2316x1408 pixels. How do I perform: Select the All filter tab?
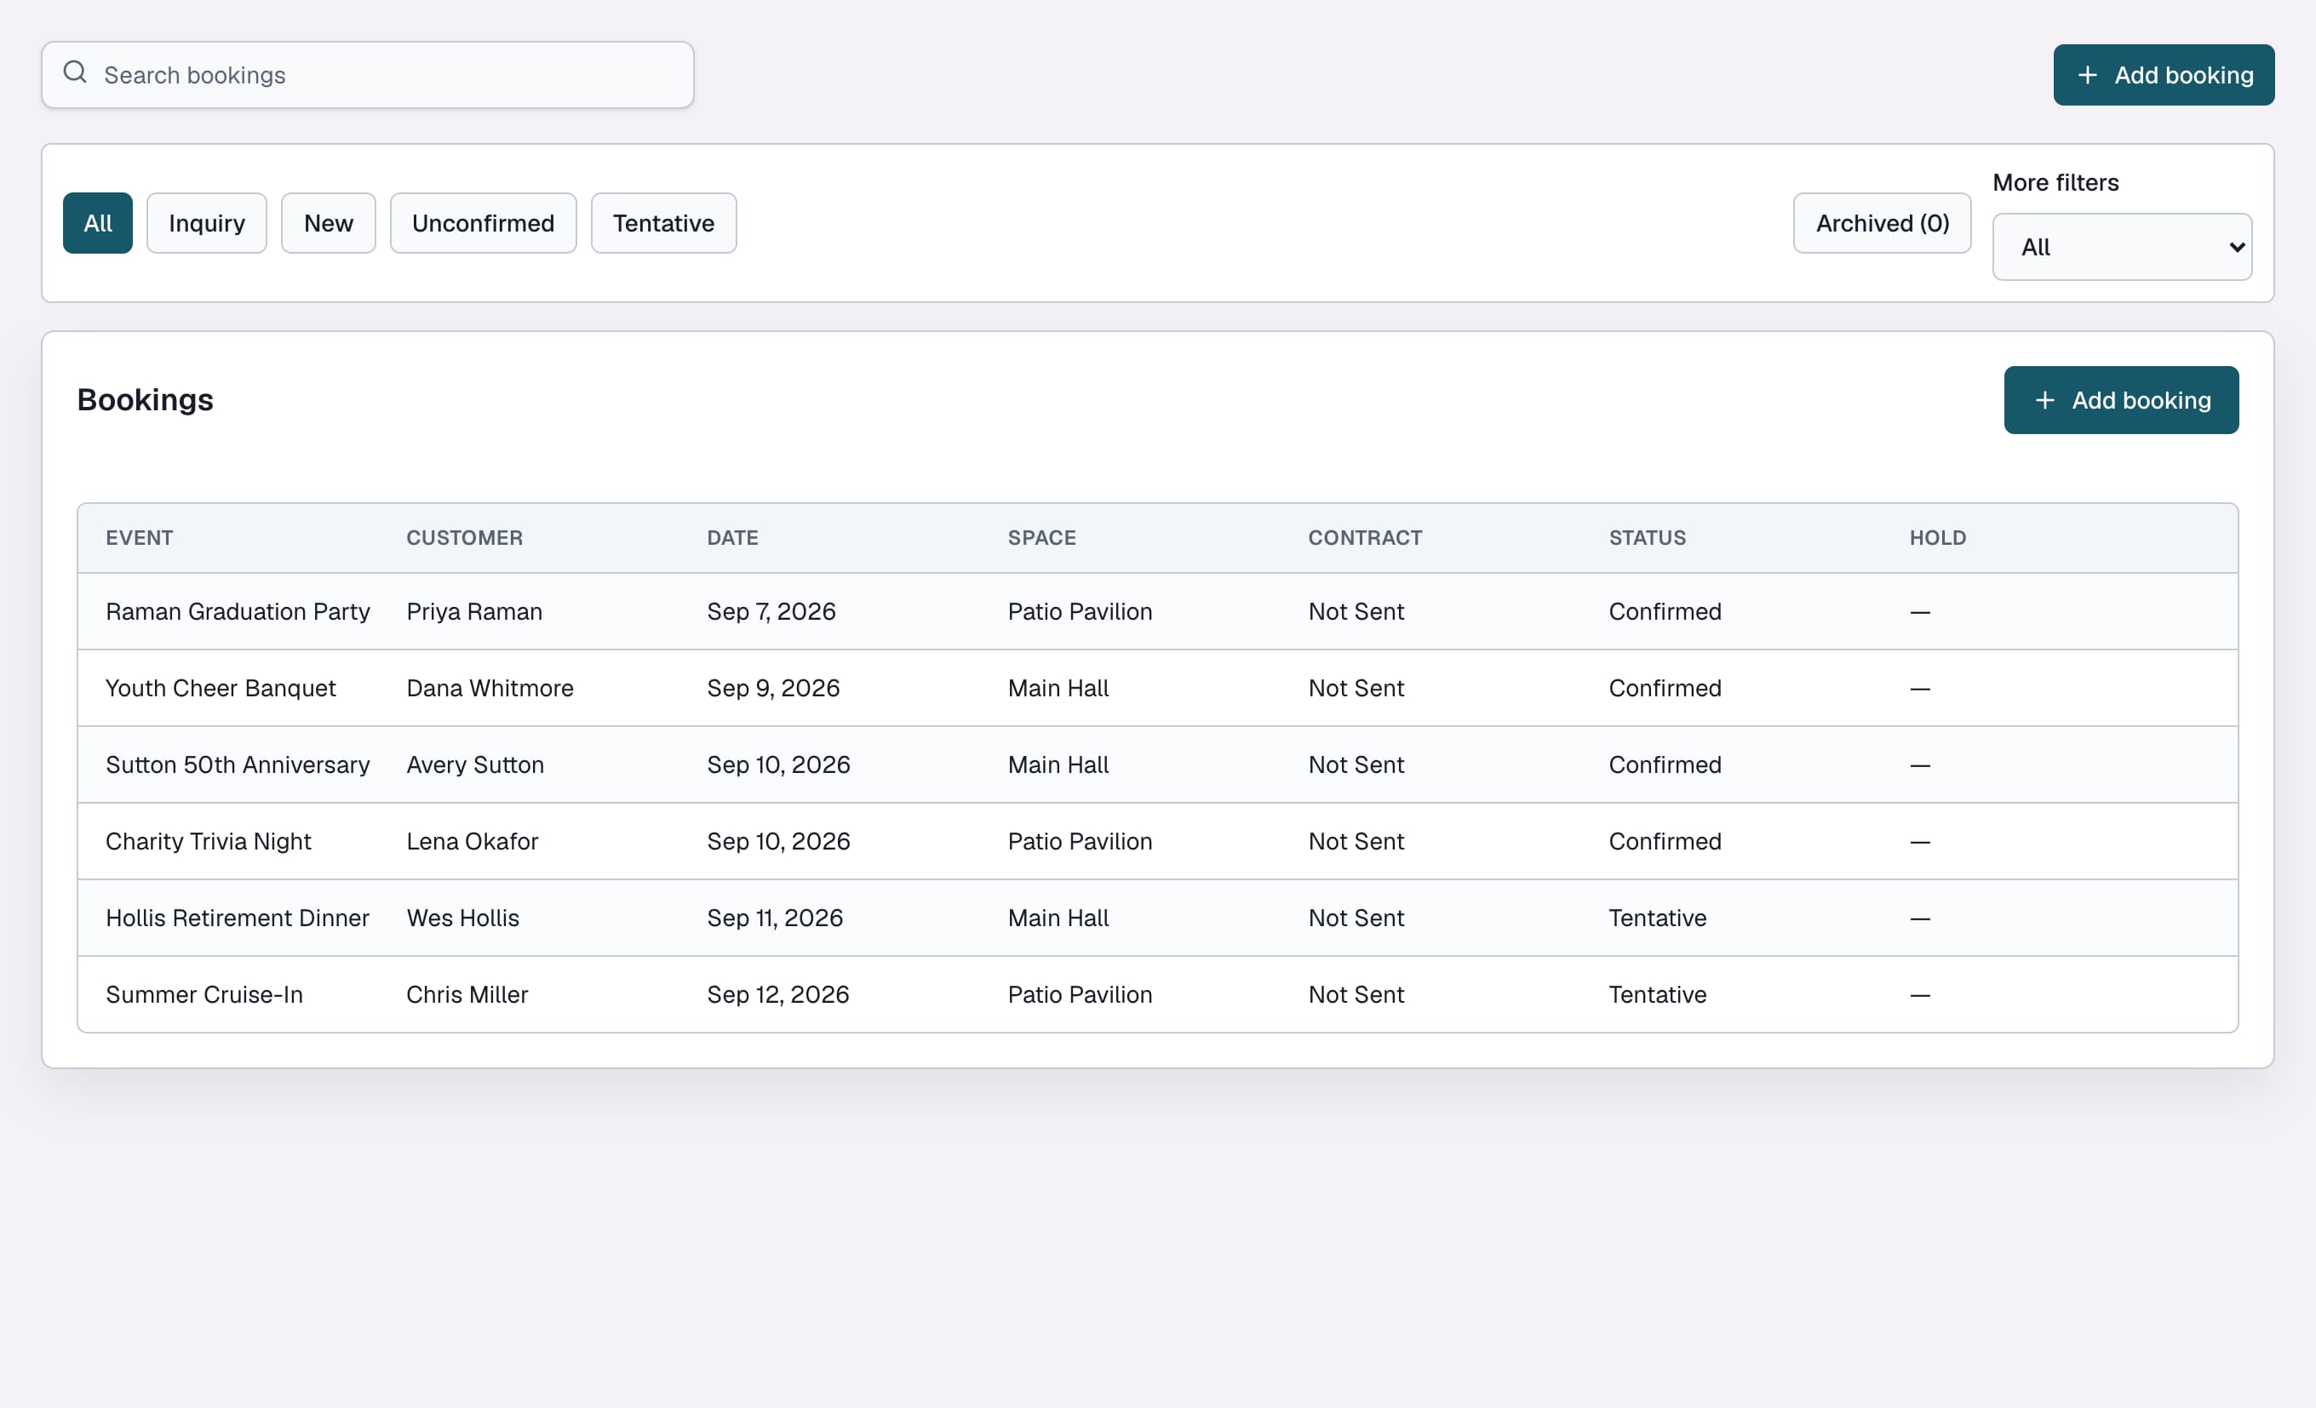tap(98, 224)
